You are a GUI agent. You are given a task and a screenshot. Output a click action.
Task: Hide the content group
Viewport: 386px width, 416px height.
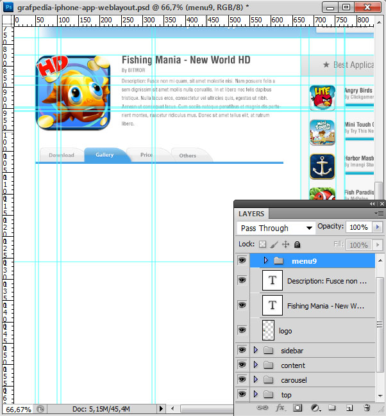coord(242,365)
